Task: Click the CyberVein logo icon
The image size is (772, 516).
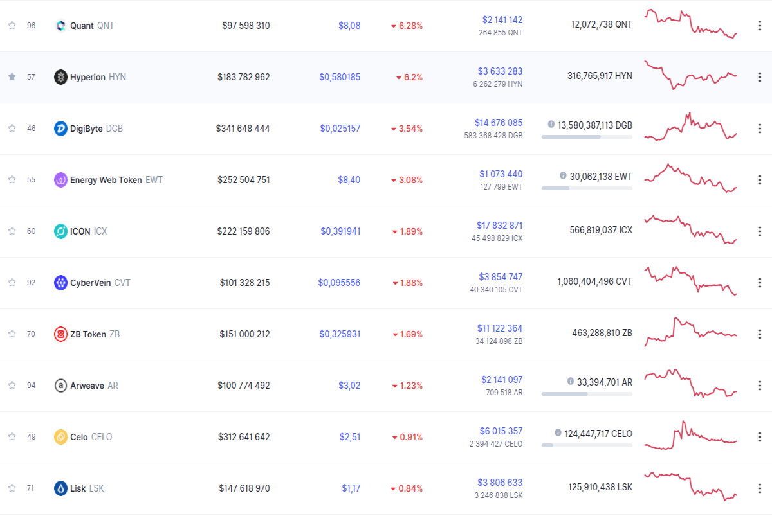Action: click(x=60, y=283)
